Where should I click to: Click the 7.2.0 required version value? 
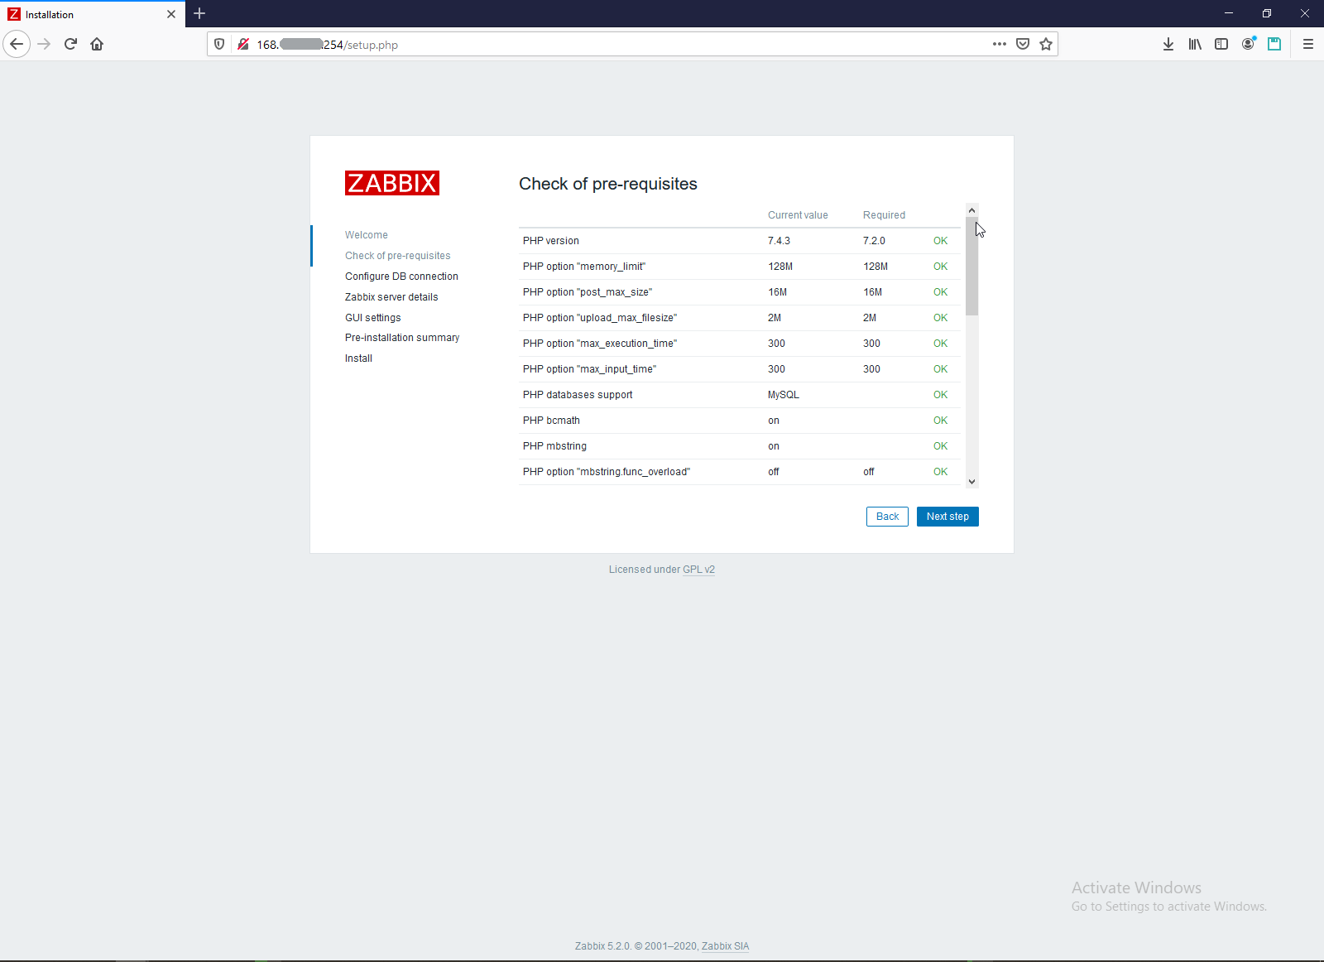coord(874,241)
